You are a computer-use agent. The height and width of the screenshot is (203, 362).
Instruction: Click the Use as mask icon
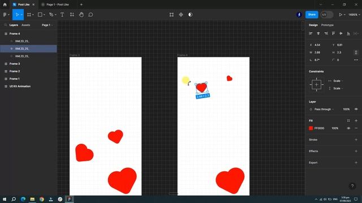190,15
